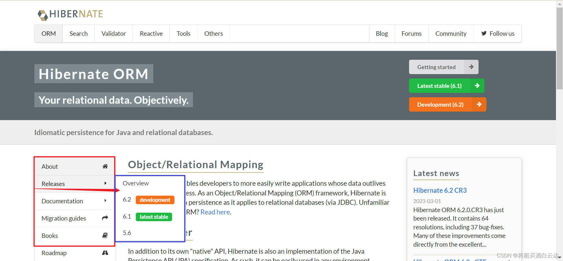Click the arrow icon on Getting started
563x261 pixels.
471,67
